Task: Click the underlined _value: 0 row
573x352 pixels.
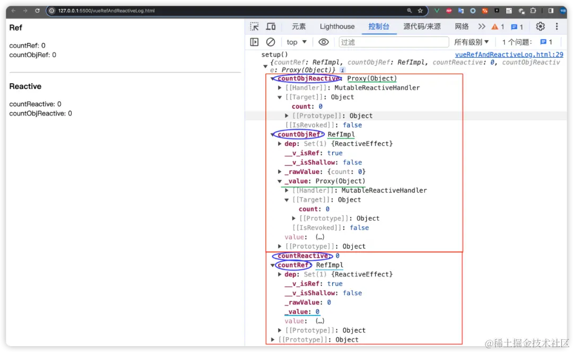Action: point(302,312)
